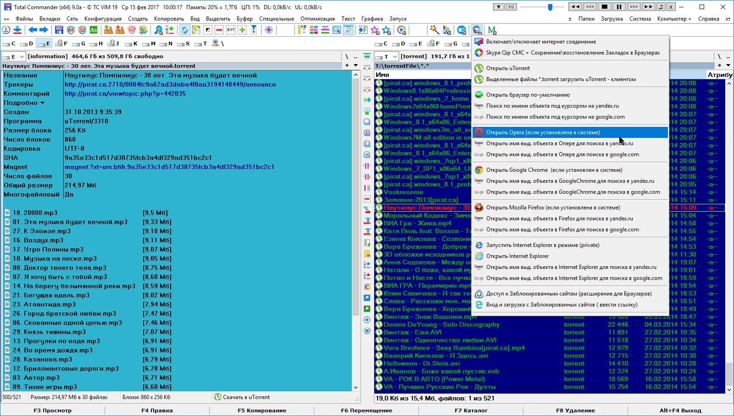Pause playback in the title bar player
Image resolution: width=734 pixels, height=416 pixels.
pyautogui.click(x=619, y=7)
